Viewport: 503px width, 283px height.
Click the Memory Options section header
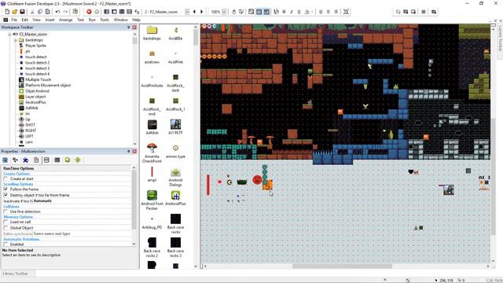18,217
